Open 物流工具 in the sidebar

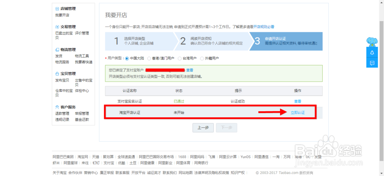tap(82, 56)
